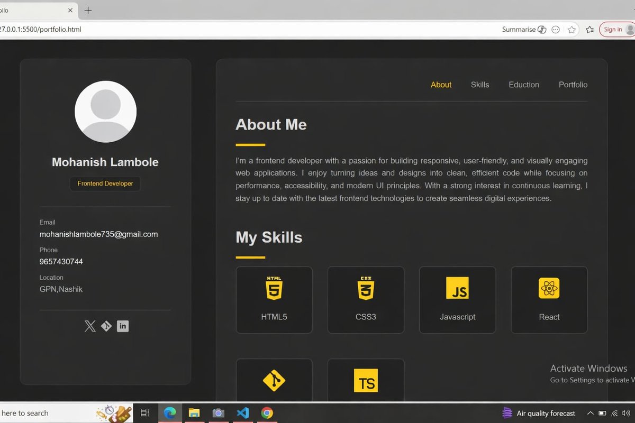Click the address bar URL field
This screenshot has width=635, height=423.
pos(249,30)
